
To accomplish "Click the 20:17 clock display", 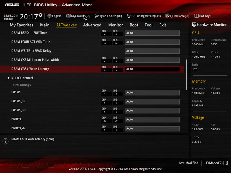I will 29,17.
